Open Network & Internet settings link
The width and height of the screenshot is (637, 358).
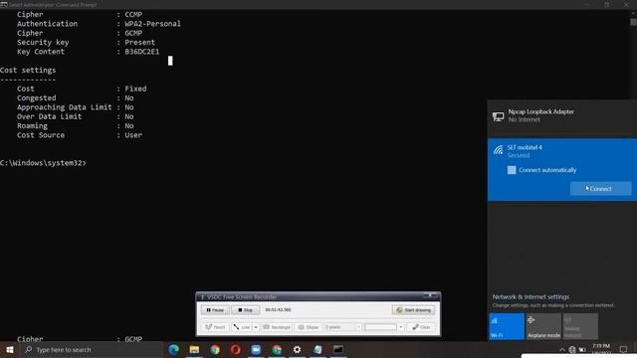pyautogui.click(x=531, y=296)
